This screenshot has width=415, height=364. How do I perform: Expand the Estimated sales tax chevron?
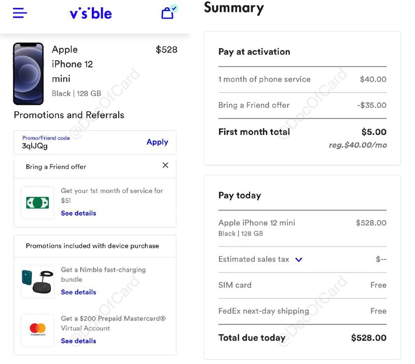point(299,259)
